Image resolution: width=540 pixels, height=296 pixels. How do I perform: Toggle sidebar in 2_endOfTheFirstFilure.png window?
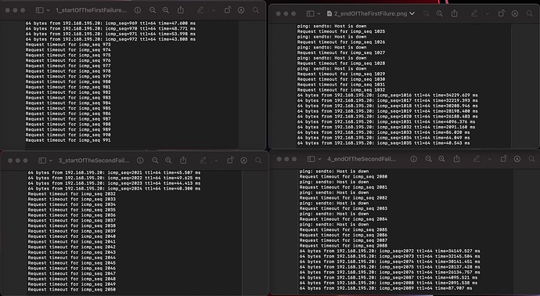(311, 13)
